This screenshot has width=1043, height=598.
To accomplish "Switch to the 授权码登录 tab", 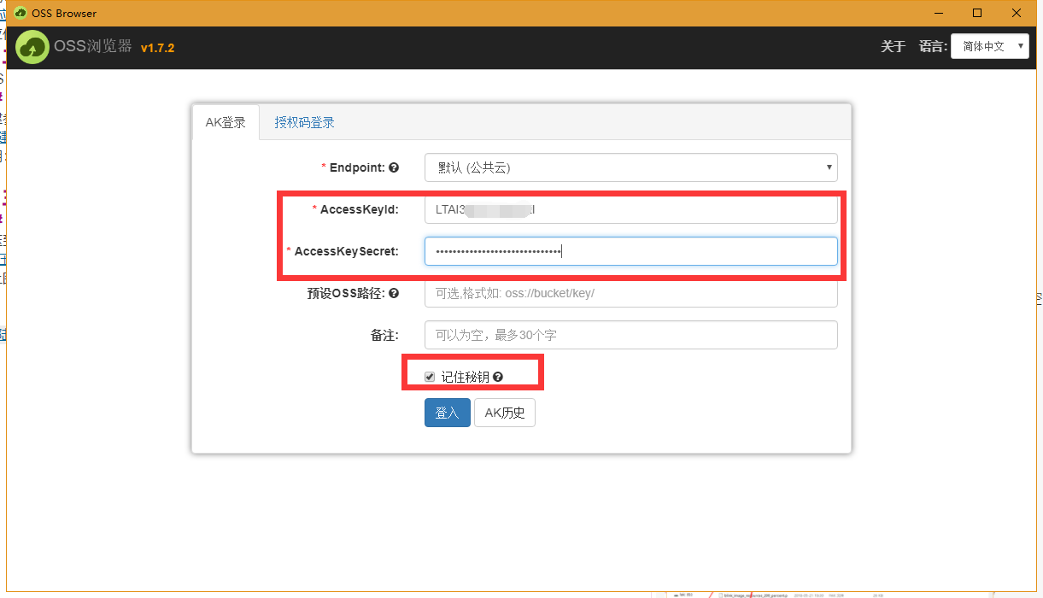I will [304, 122].
